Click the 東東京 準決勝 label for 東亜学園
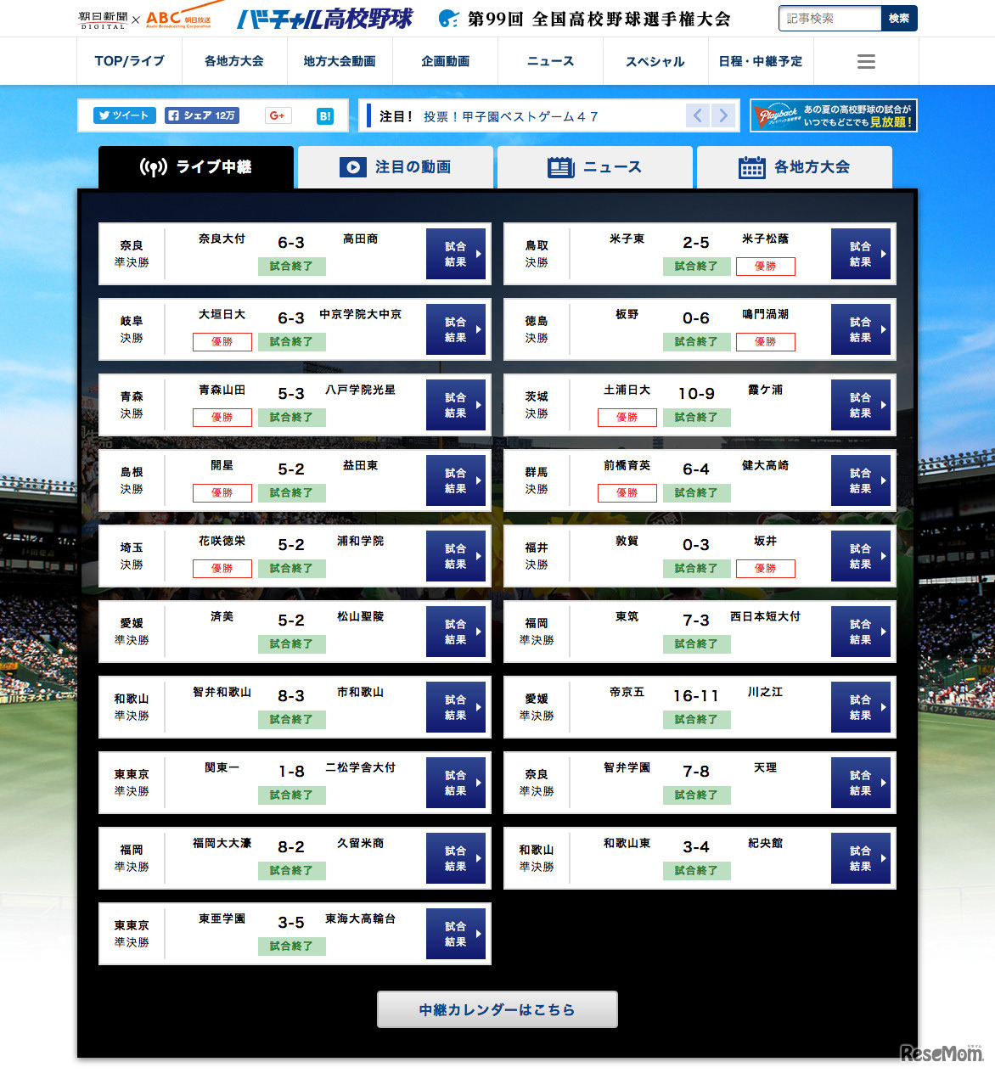 tap(132, 934)
